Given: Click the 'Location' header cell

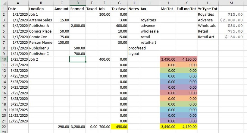Looking at the screenshot, I should (x=41, y=9).
